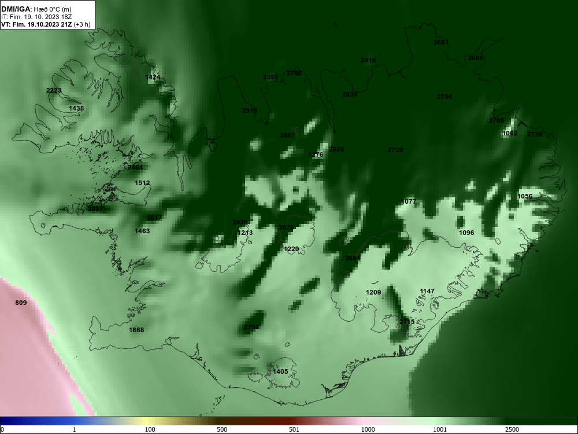
Task: Click the 2918 height value
Action: [250, 111]
